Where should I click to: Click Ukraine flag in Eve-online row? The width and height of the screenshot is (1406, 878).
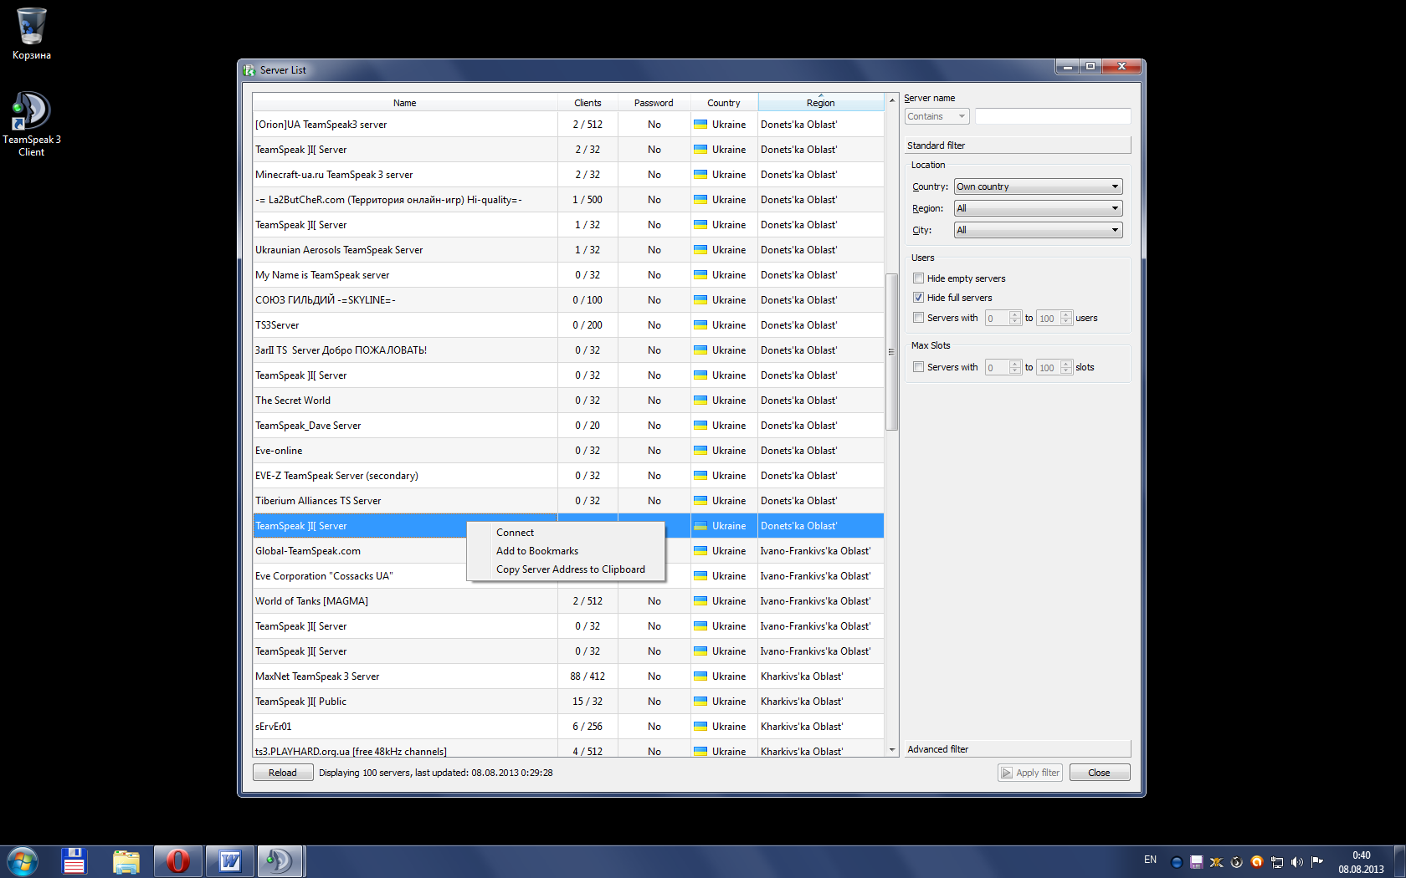click(700, 451)
